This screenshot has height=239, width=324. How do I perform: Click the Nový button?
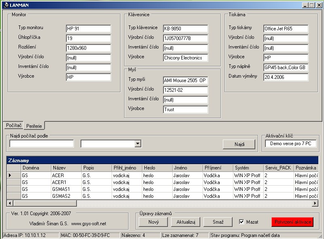[153, 222]
